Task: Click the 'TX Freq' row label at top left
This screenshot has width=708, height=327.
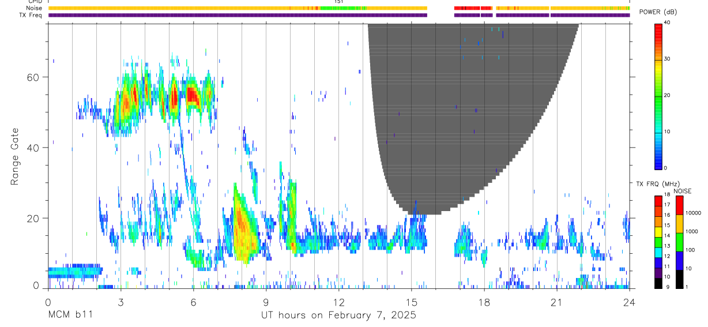Action: coord(32,15)
